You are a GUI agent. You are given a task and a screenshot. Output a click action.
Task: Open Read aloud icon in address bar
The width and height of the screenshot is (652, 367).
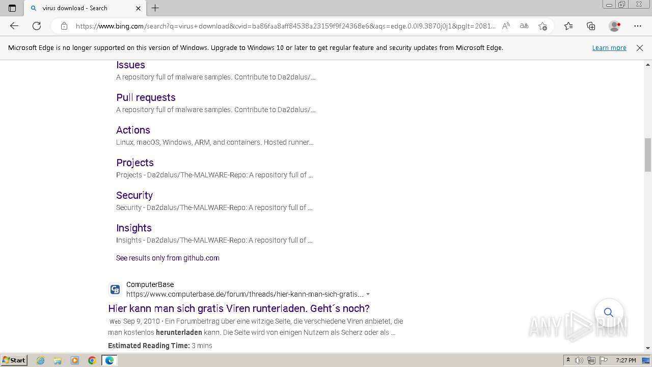[506, 26]
